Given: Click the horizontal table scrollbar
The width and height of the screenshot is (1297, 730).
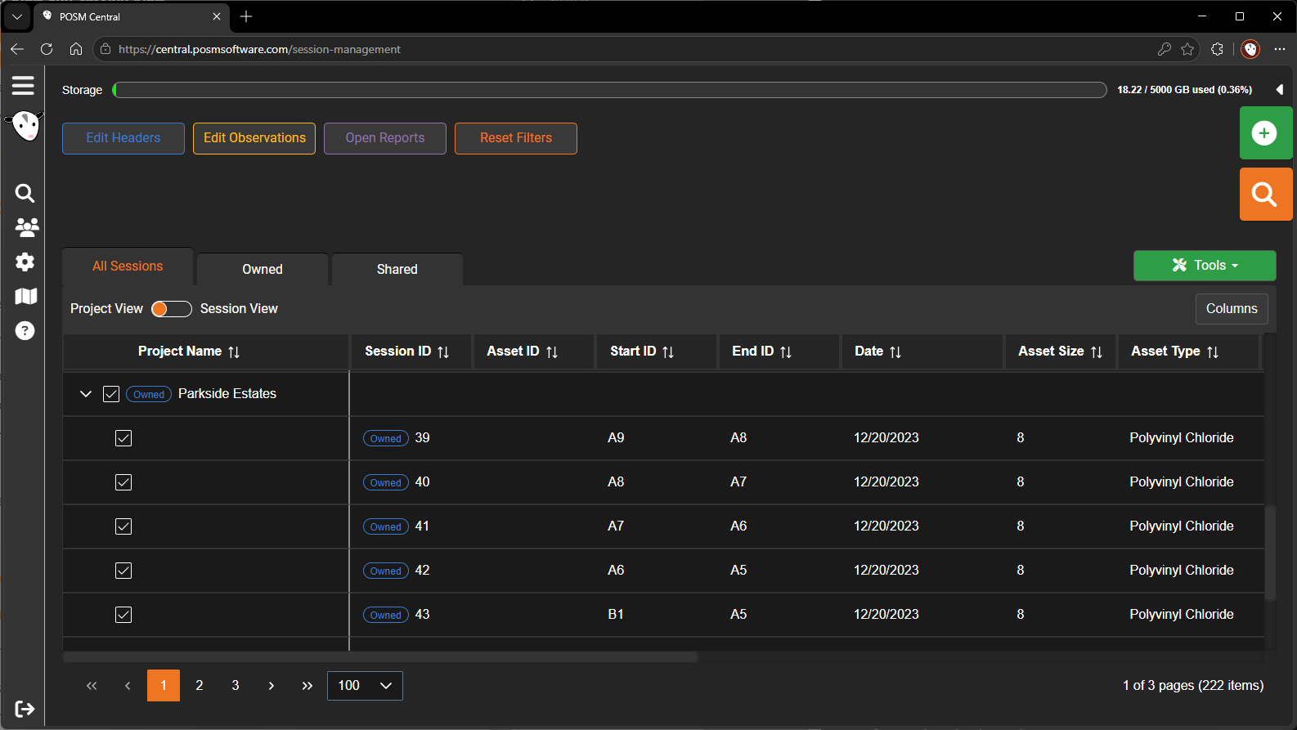Looking at the screenshot, I should coord(380,656).
